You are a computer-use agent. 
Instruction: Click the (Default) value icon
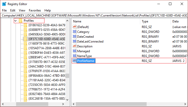(75, 27)
